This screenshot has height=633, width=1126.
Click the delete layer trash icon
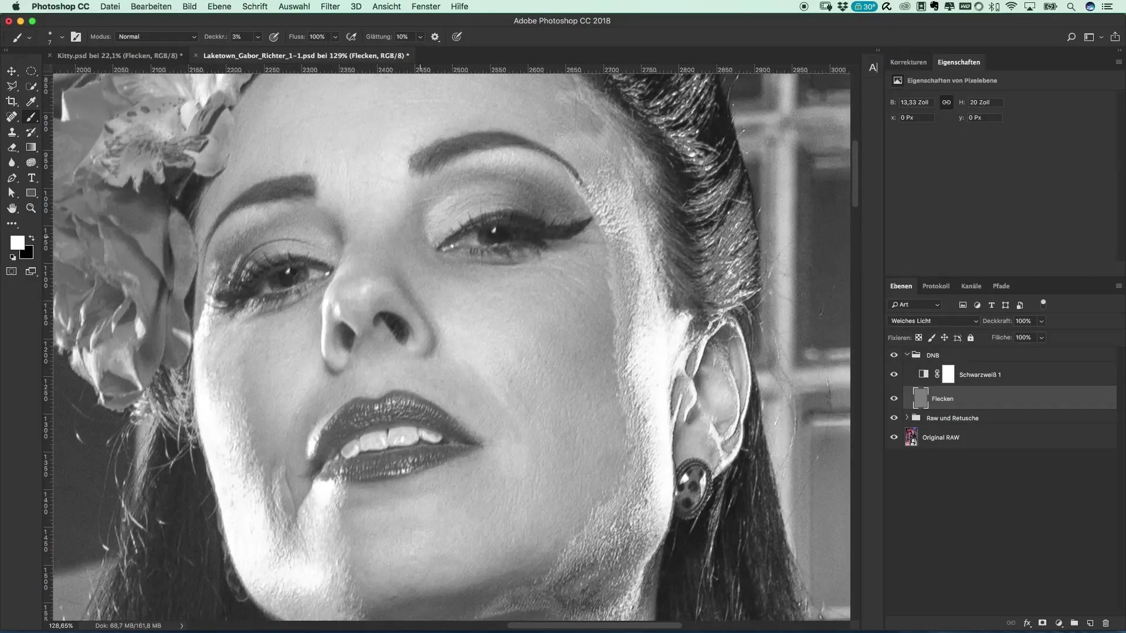pyautogui.click(x=1105, y=623)
